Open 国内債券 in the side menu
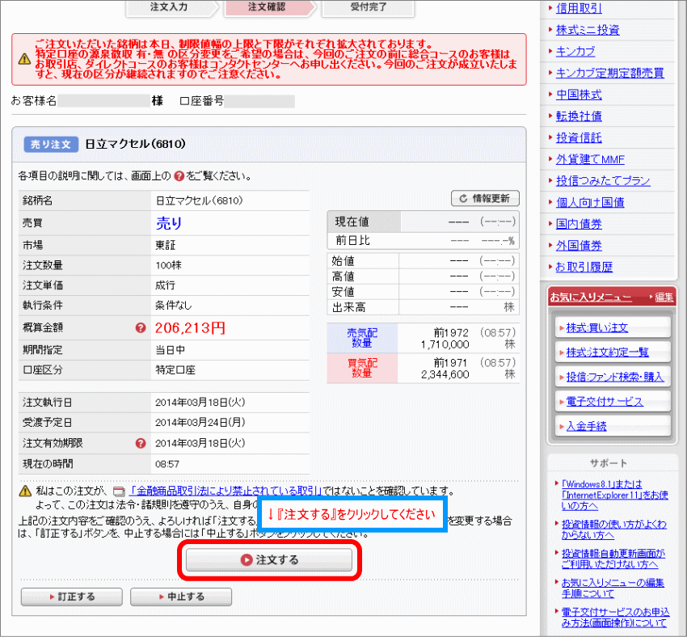 point(579,223)
